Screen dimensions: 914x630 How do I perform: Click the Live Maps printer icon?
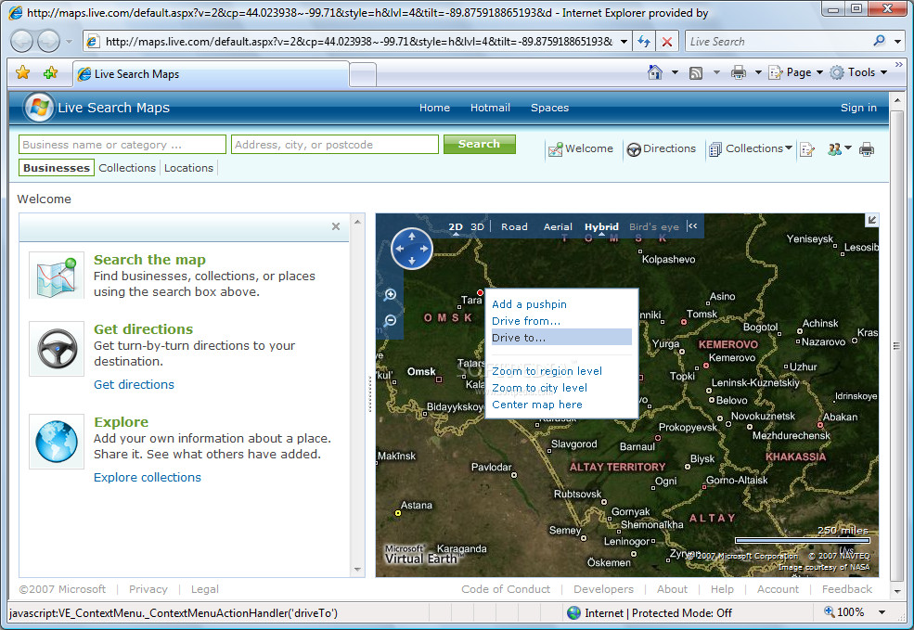[867, 149]
